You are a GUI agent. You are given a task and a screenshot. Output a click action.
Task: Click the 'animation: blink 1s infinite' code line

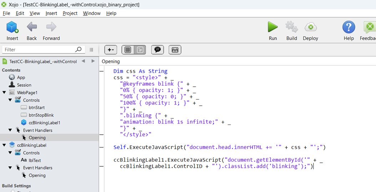tap(175, 122)
